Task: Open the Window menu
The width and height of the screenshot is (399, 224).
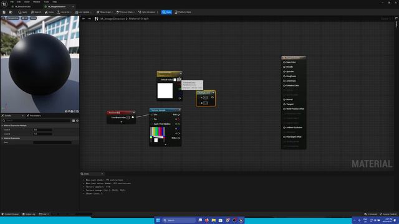Action: 36,2
